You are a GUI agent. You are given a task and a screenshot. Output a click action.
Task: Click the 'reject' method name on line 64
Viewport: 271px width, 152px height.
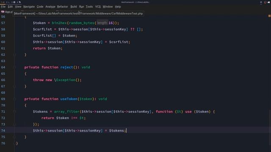pyautogui.click(x=67, y=68)
